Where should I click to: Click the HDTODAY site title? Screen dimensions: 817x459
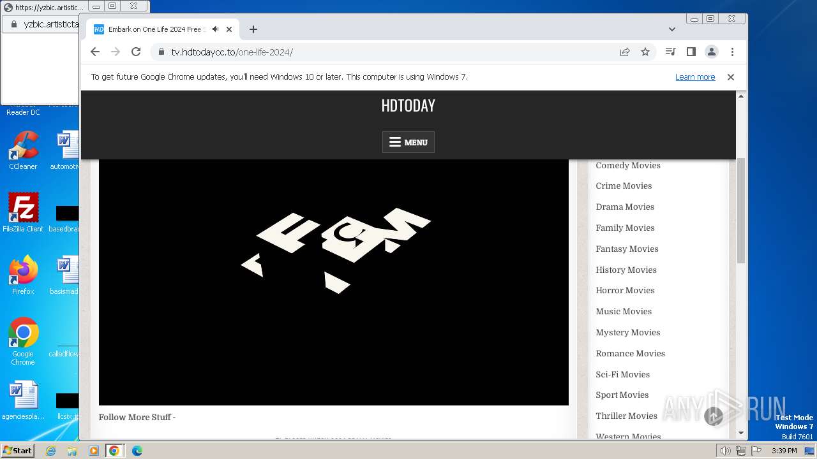408,105
